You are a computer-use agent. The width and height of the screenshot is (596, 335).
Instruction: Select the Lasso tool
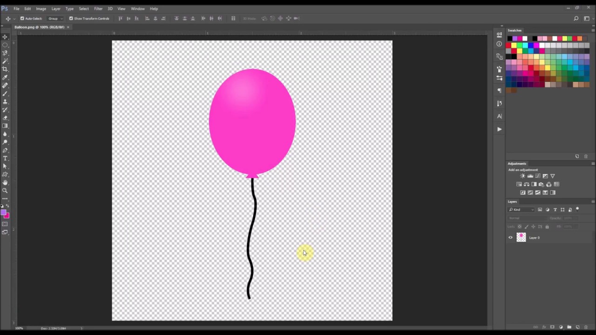point(5,53)
